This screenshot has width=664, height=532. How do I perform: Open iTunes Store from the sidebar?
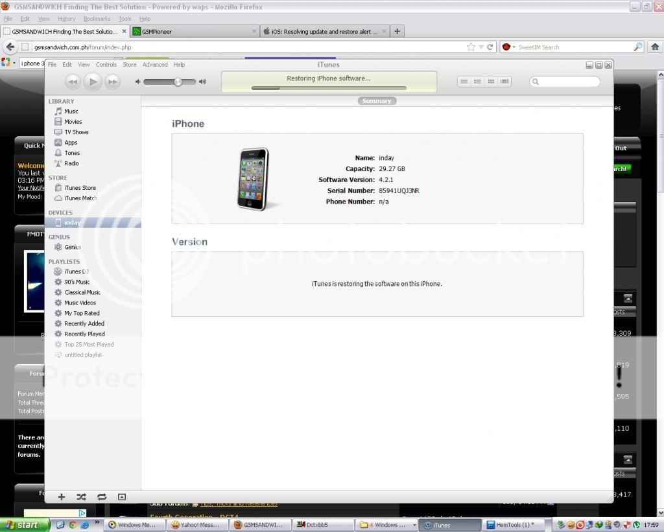80,187
